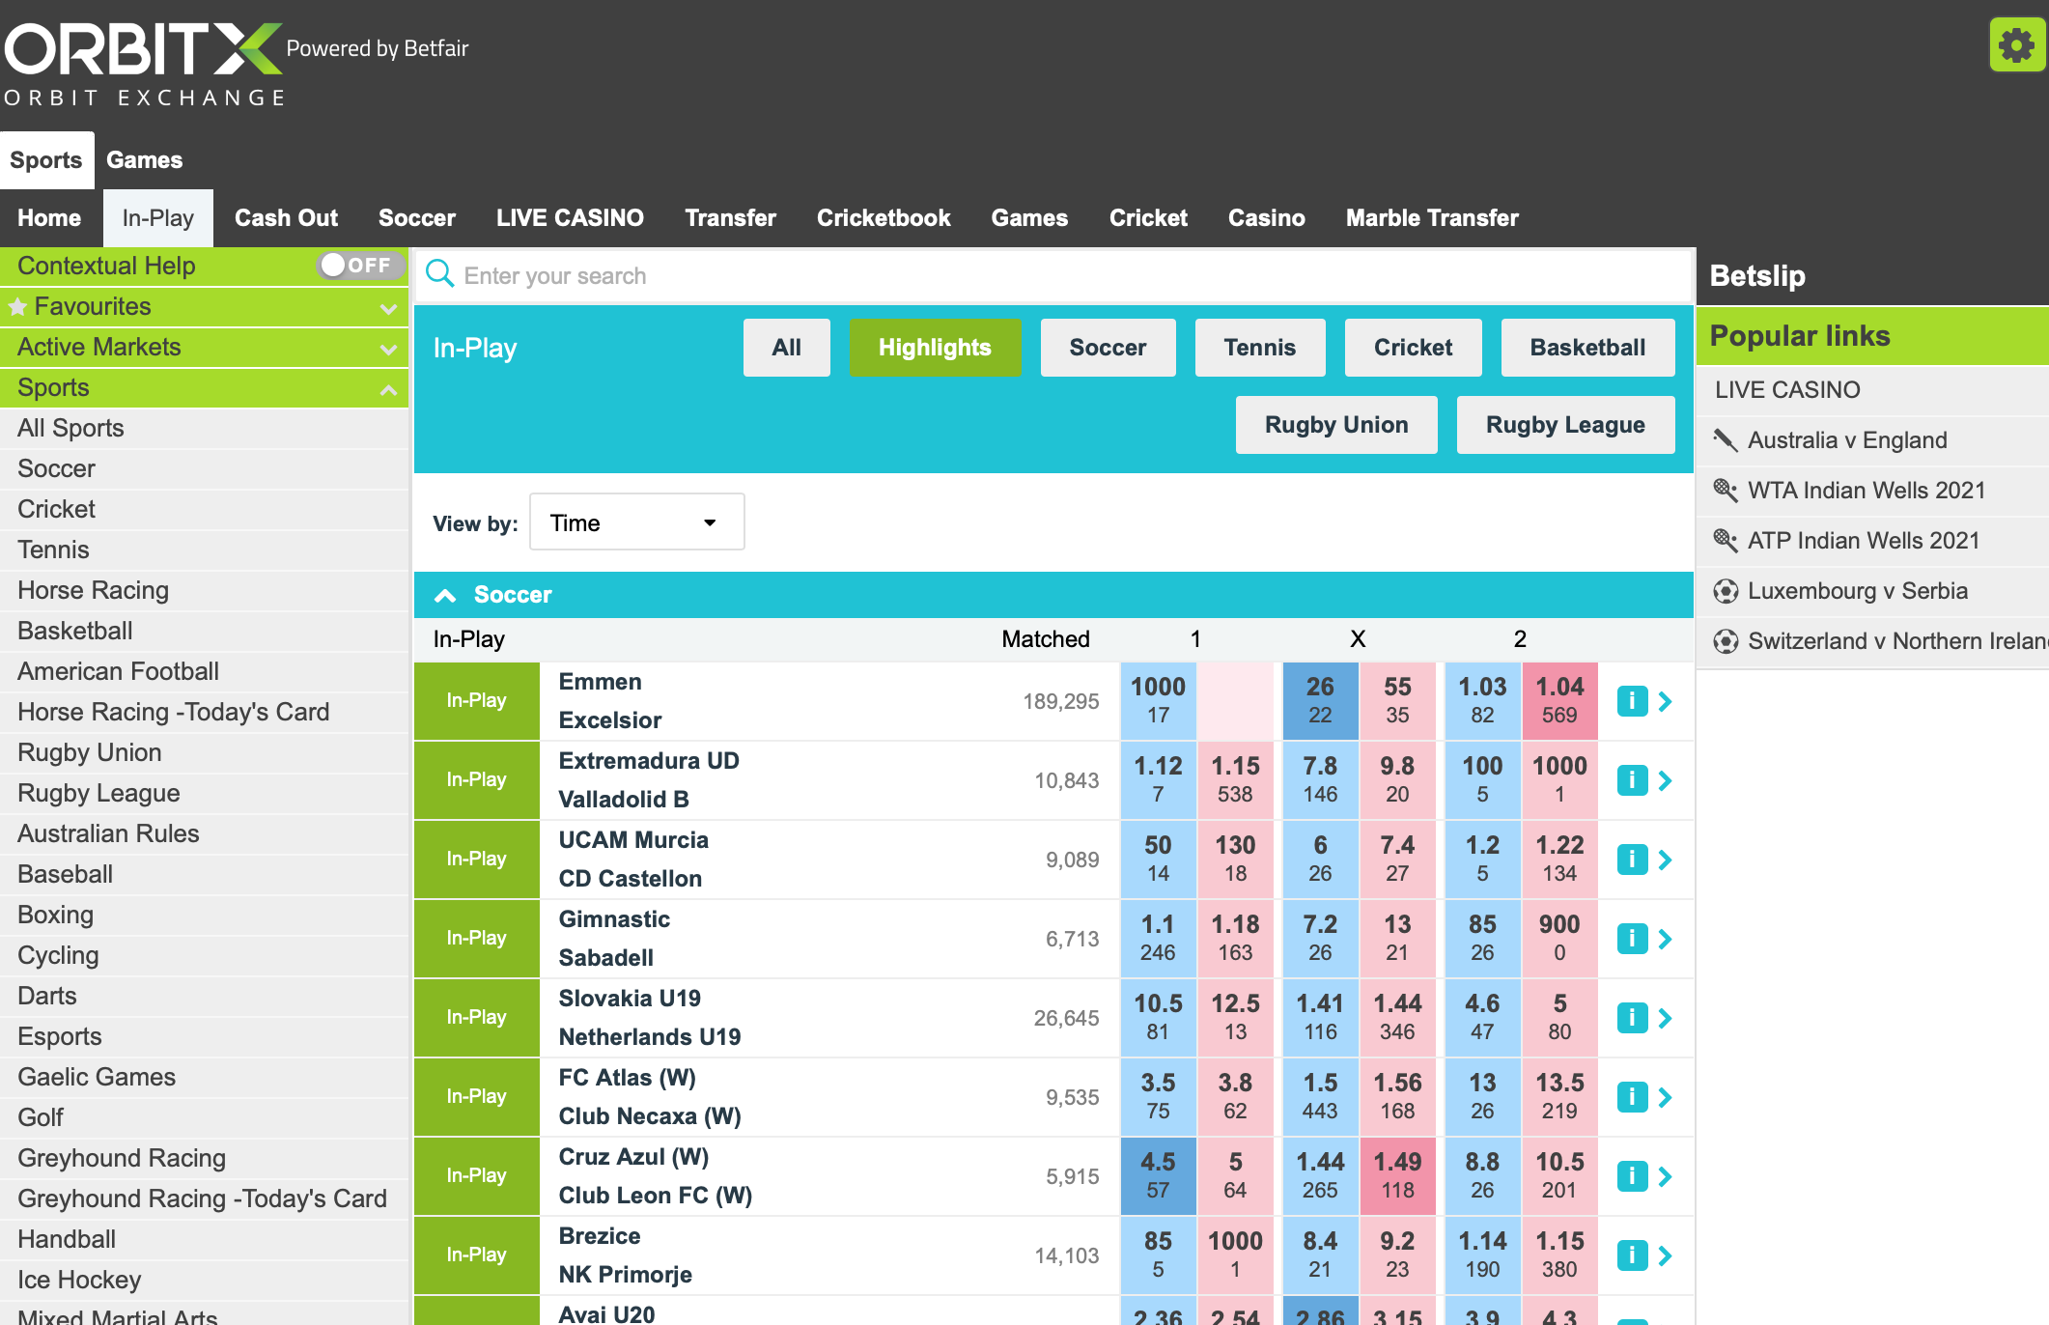
Task: Filter in-play by Rugby Union
Action: [1336, 425]
